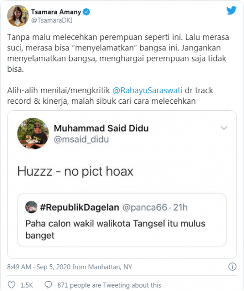Expand the quoted tweet chevron menu
244x291 pixels.
tap(224, 128)
